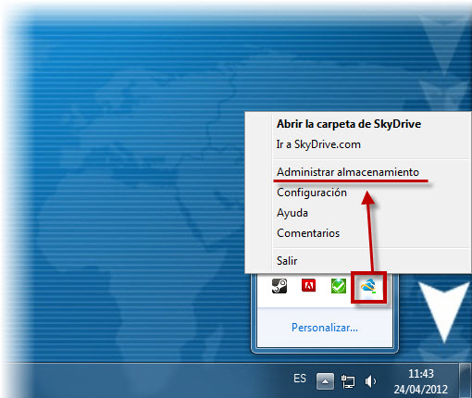
Task: Choose 'Ir a SkyDrive.com' menu entry
Action: pos(318,144)
